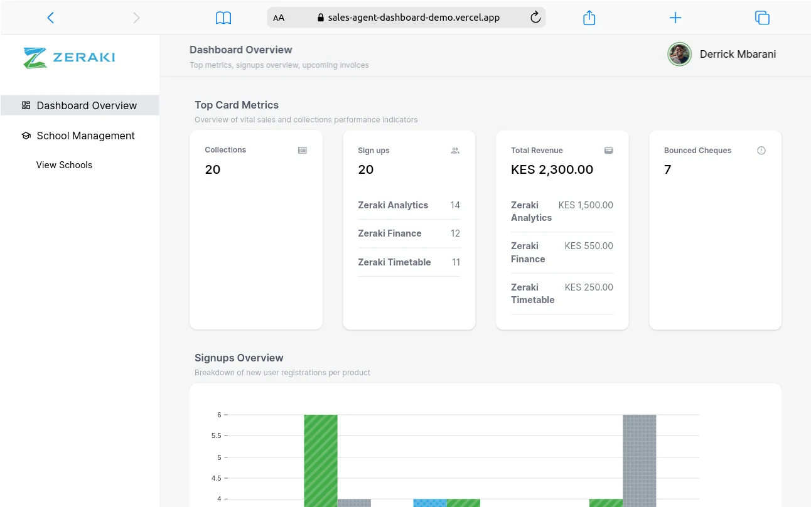Screen dimensions: 811x507
Task: Click the KES 250.00 Timetable revenue amount
Action: pyautogui.click(x=589, y=287)
